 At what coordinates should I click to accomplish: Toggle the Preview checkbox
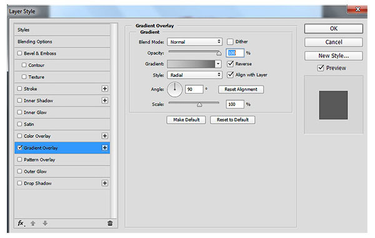(321, 68)
